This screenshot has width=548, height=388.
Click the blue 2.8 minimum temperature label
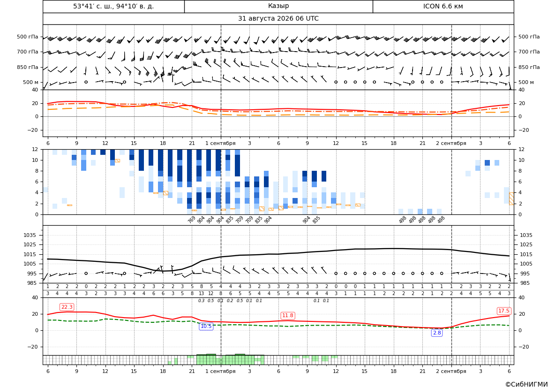[437, 333]
